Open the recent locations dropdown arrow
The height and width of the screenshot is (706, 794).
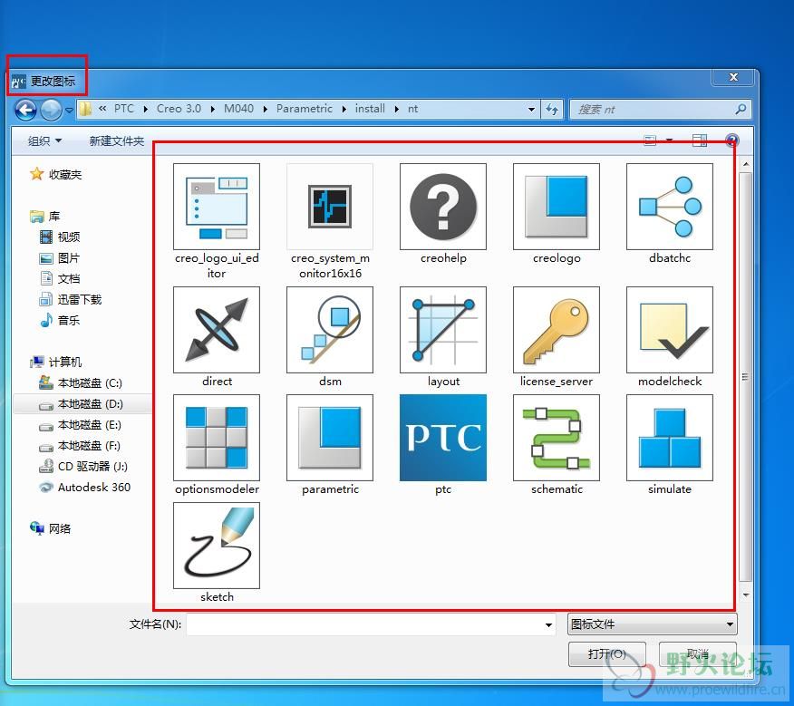click(x=70, y=110)
